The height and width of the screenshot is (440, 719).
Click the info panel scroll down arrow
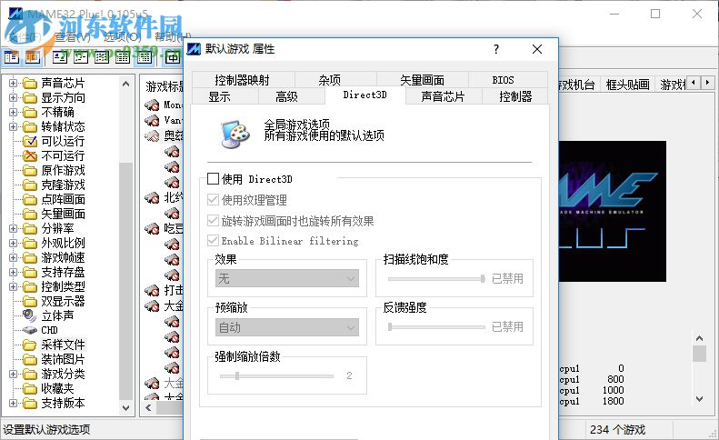coord(699,399)
